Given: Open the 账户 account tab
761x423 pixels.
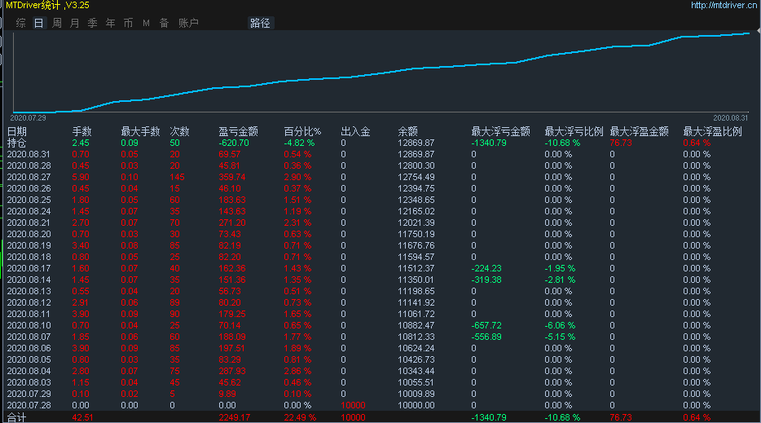Looking at the screenshot, I should [x=188, y=24].
